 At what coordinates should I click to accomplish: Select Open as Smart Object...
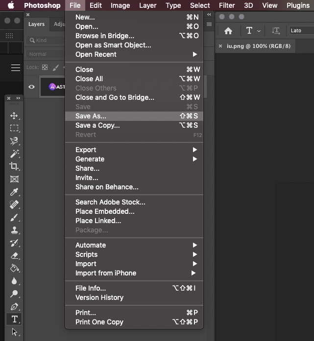(x=134, y=45)
